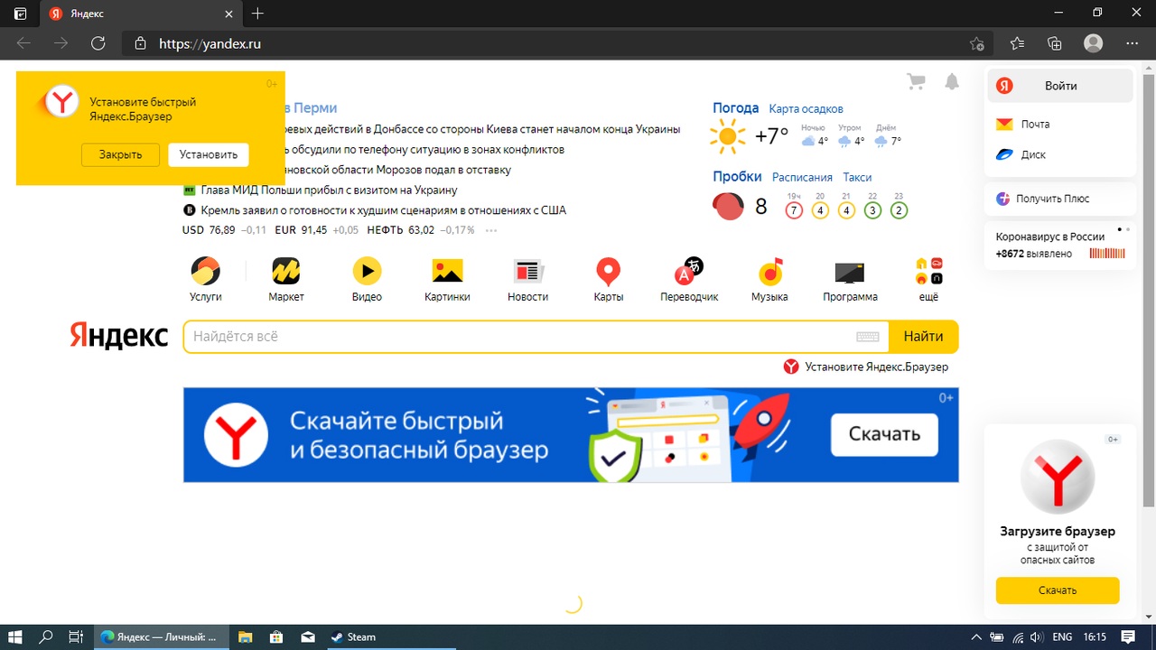Select the Яндекс tab
The width and height of the screenshot is (1156, 650).
pyautogui.click(x=141, y=14)
